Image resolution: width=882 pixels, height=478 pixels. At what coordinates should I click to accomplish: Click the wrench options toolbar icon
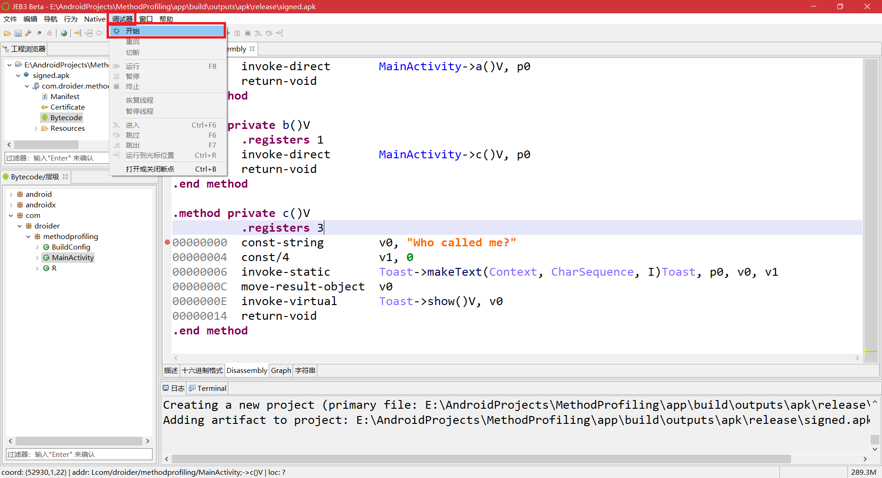[x=28, y=33]
